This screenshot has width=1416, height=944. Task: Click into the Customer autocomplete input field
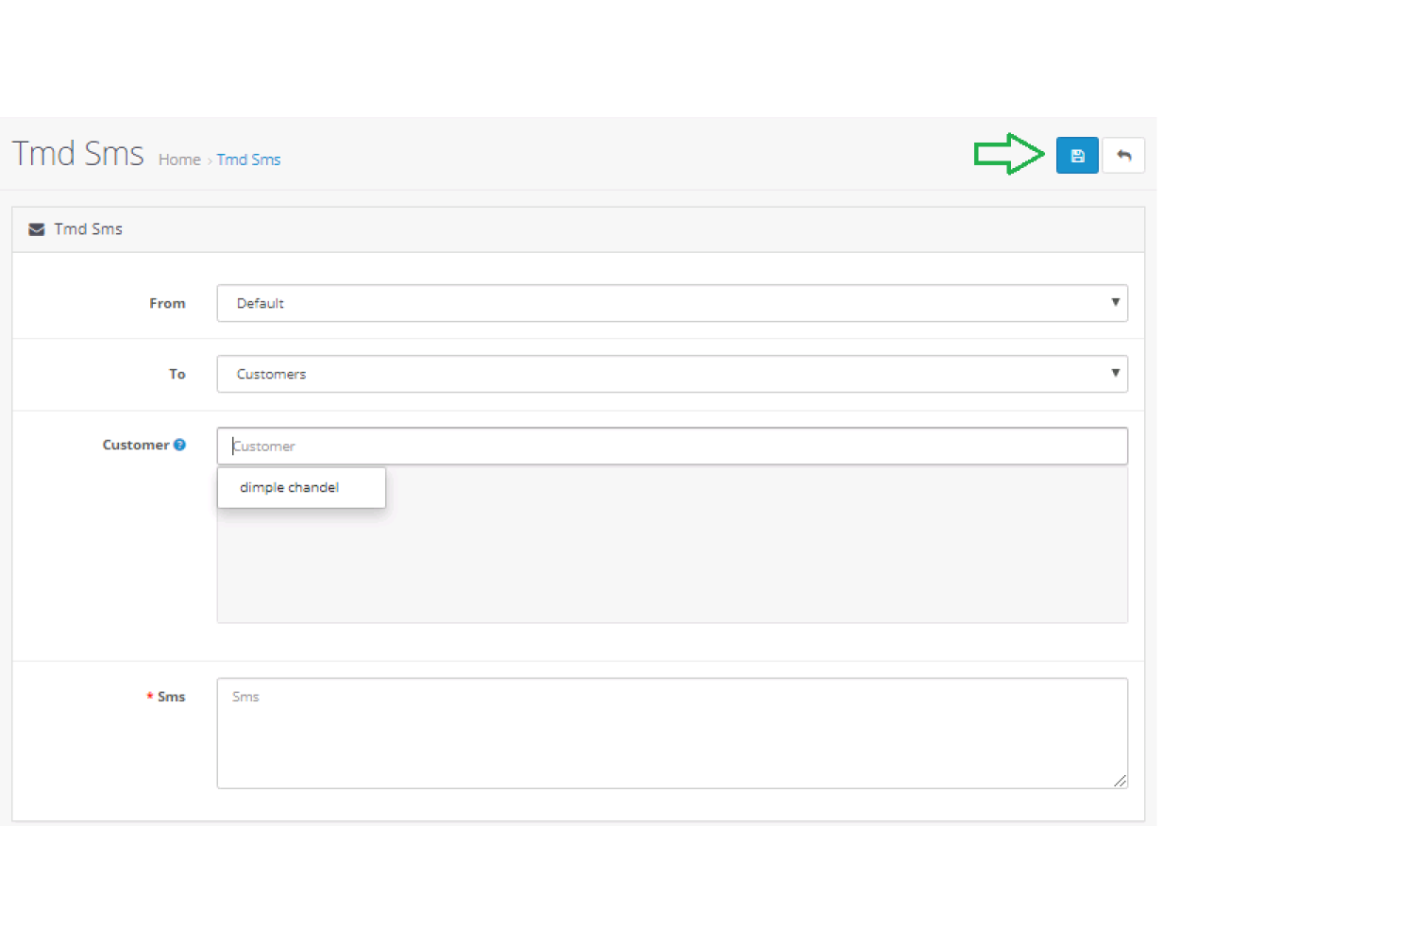672,446
